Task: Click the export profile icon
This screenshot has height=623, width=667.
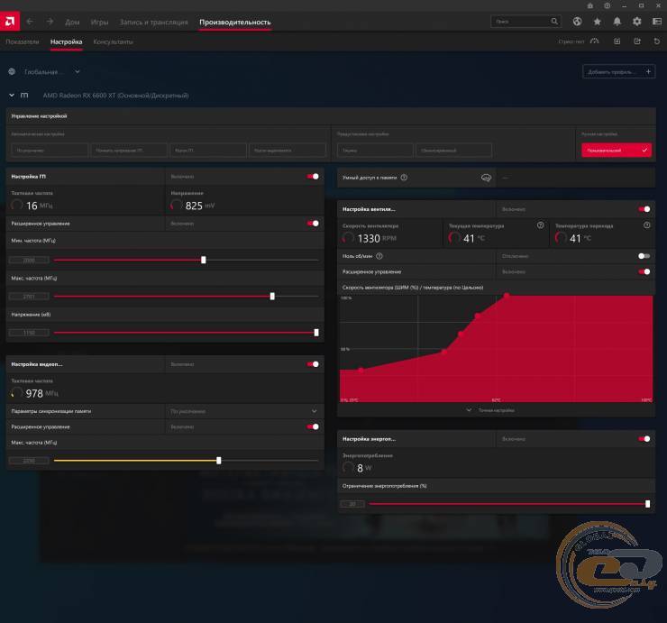Action: click(636, 41)
